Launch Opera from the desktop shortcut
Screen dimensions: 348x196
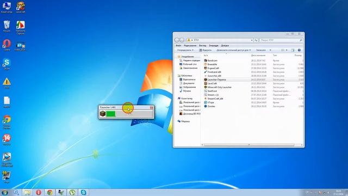pos(7,45)
